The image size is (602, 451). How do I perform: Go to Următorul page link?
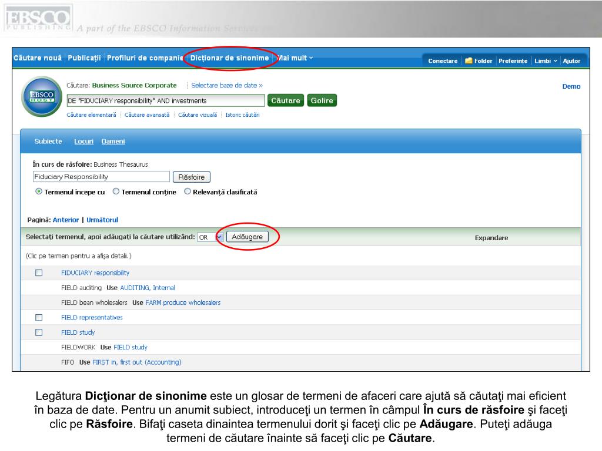pos(102,220)
